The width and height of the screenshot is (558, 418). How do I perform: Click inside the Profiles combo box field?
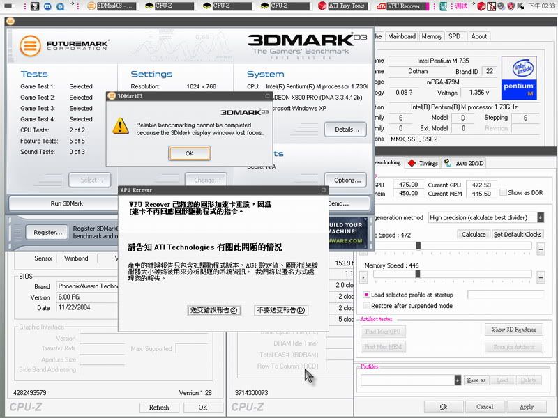(407, 380)
